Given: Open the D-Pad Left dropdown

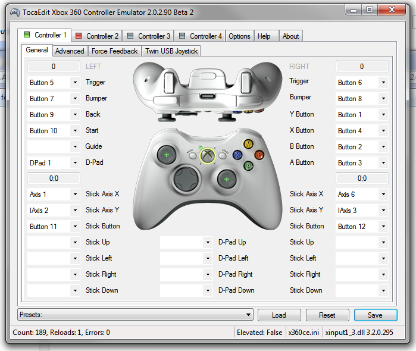Looking at the screenshot, I should [186, 258].
